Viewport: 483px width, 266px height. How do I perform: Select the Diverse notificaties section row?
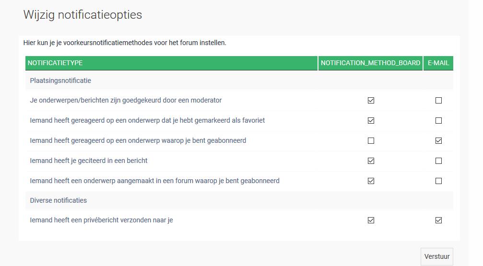pos(59,200)
